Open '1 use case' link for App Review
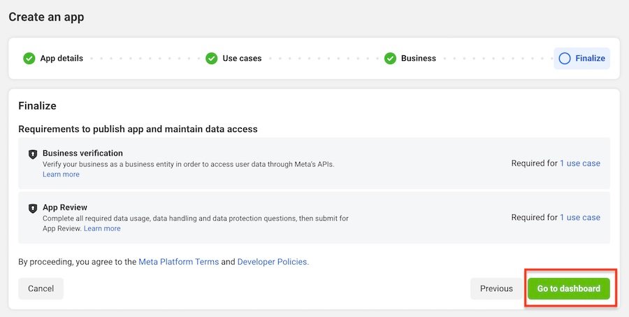Viewport: 629px width, 317px height. 579,217
